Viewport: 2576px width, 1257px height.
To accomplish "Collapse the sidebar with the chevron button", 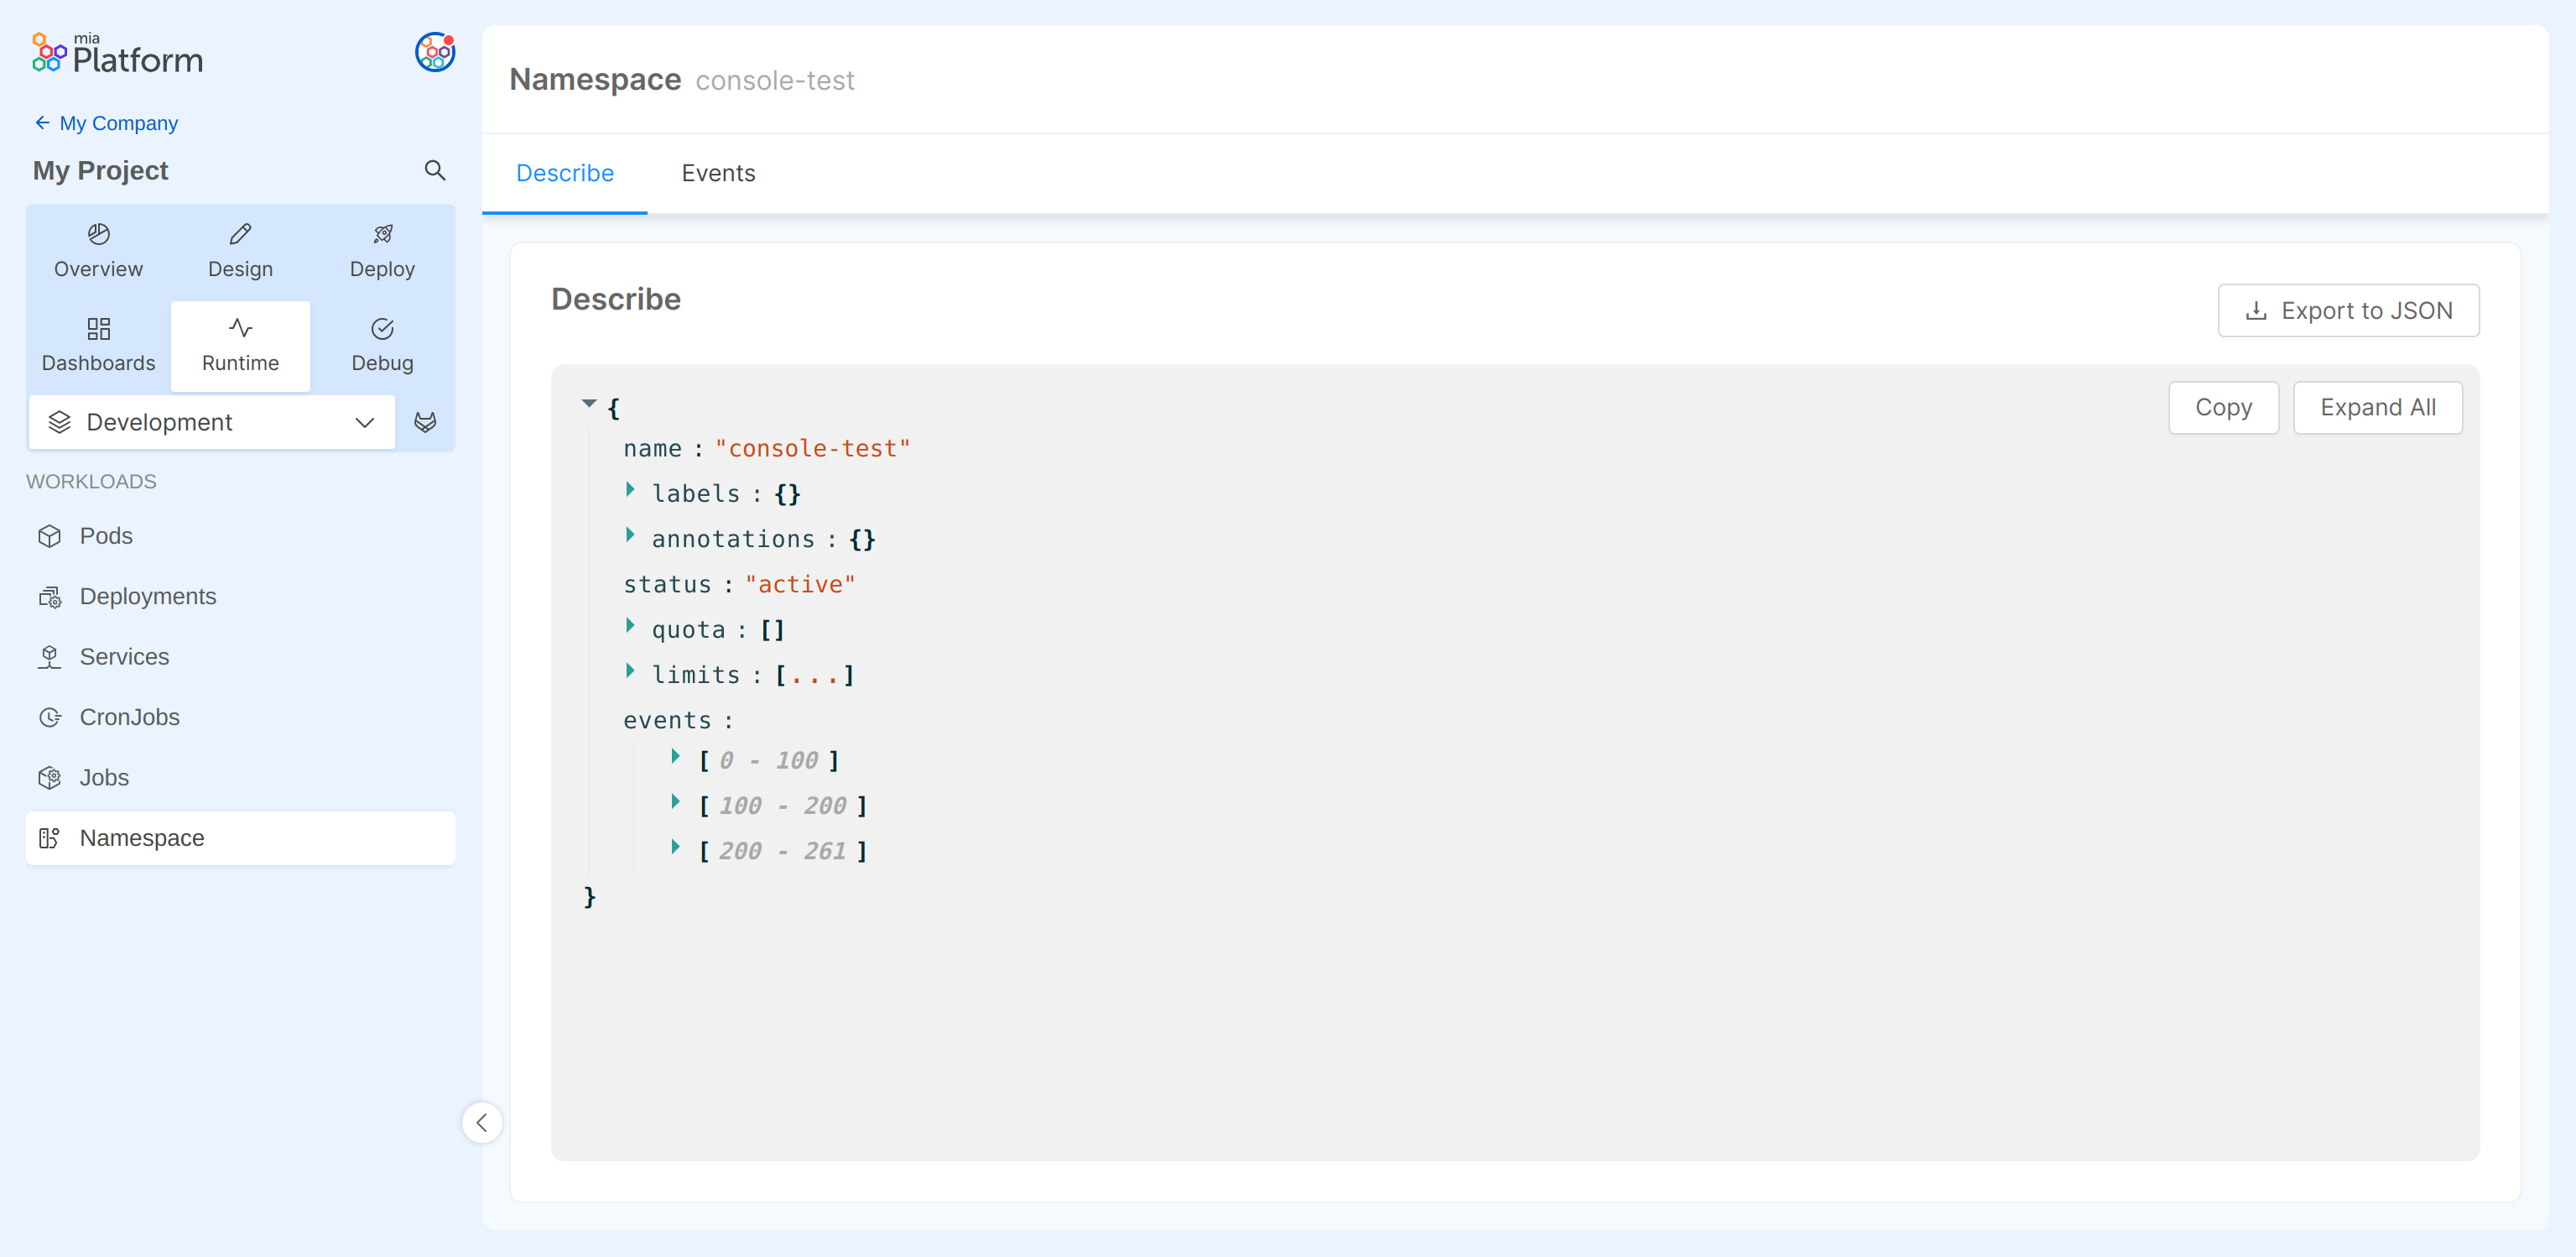I will point(482,1122).
